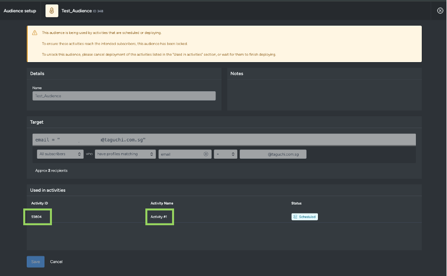Open the Activity #1 name link
Image resolution: width=447 pixels, height=276 pixels.
point(159,217)
